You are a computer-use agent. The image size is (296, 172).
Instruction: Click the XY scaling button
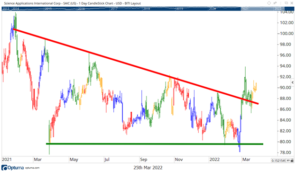[x=288, y=161]
